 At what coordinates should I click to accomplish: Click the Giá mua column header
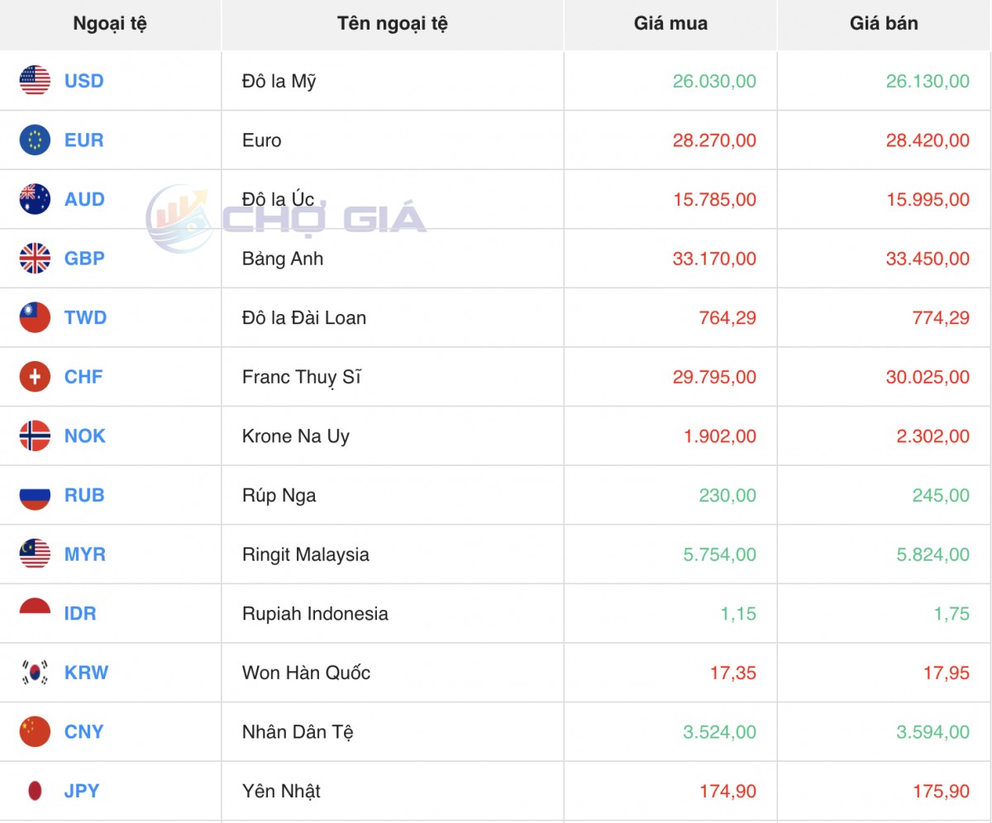click(670, 24)
